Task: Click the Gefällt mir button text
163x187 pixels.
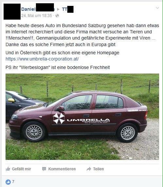Action: 22,169
